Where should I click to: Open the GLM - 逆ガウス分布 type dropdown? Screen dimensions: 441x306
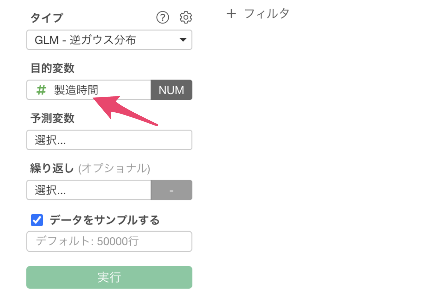[109, 40]
